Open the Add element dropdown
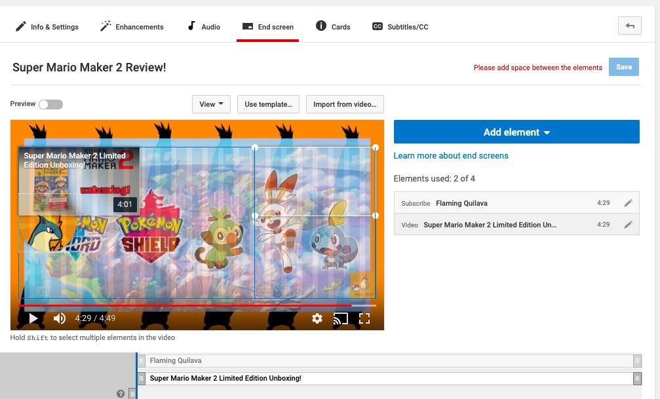Image resolution: width=660 pixels, height=399 pixels. click(x=516, y=132)
